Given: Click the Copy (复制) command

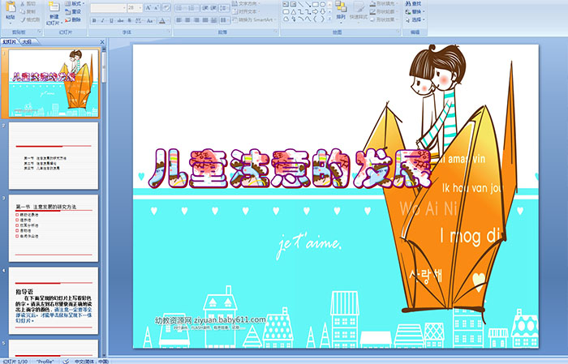Looking at the screenshot, I should coord(28,11).
